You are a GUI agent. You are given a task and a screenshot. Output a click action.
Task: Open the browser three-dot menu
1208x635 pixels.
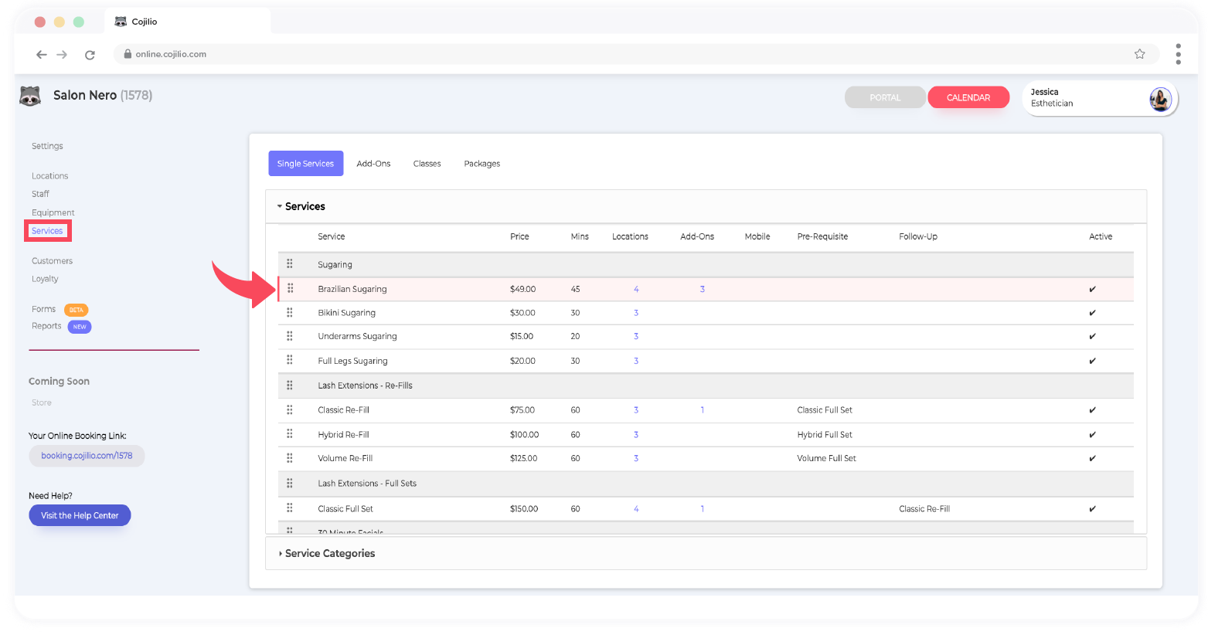[x=1178, y=54]
